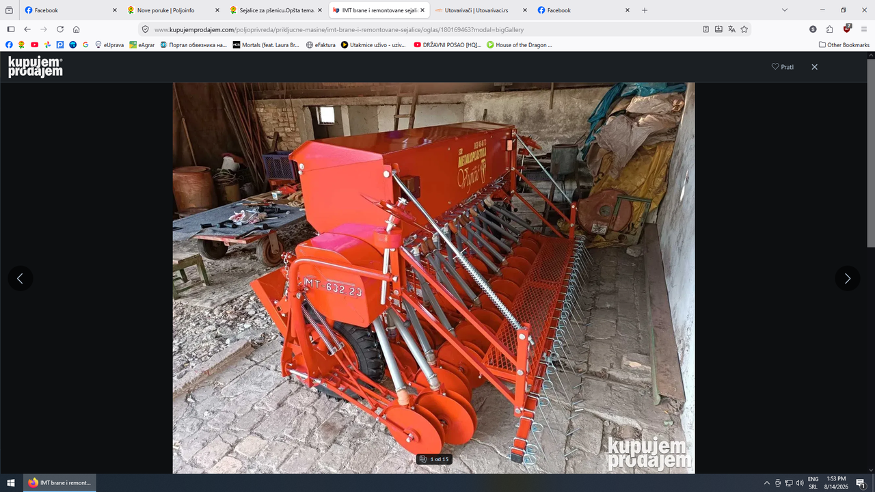Open the taskbar clock and calendar
The height and width of the screenshot is (492, 875).
click(x=836, y=483)
